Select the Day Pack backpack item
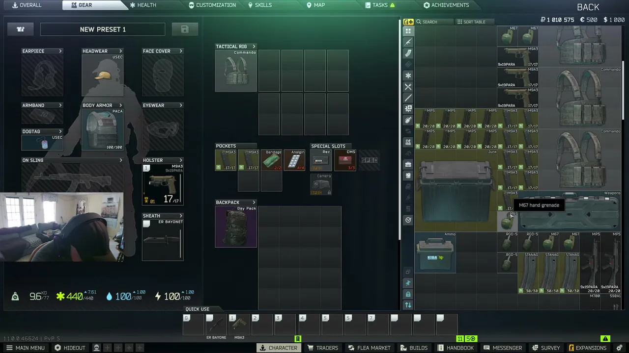Image resolution: width=629 pixels, height=353 pixels. 236,227
